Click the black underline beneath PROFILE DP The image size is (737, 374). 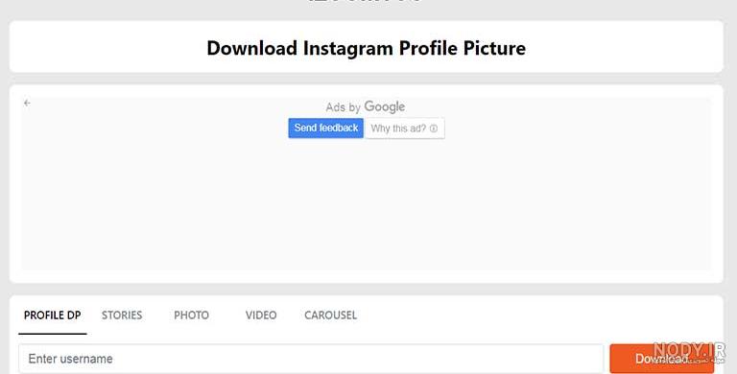53,334
